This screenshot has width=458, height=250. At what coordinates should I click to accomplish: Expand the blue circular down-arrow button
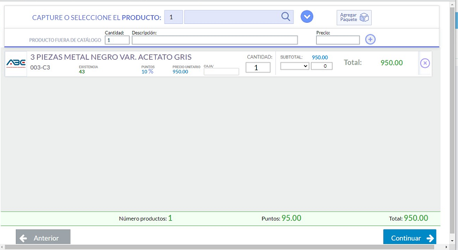click(307, 17)
